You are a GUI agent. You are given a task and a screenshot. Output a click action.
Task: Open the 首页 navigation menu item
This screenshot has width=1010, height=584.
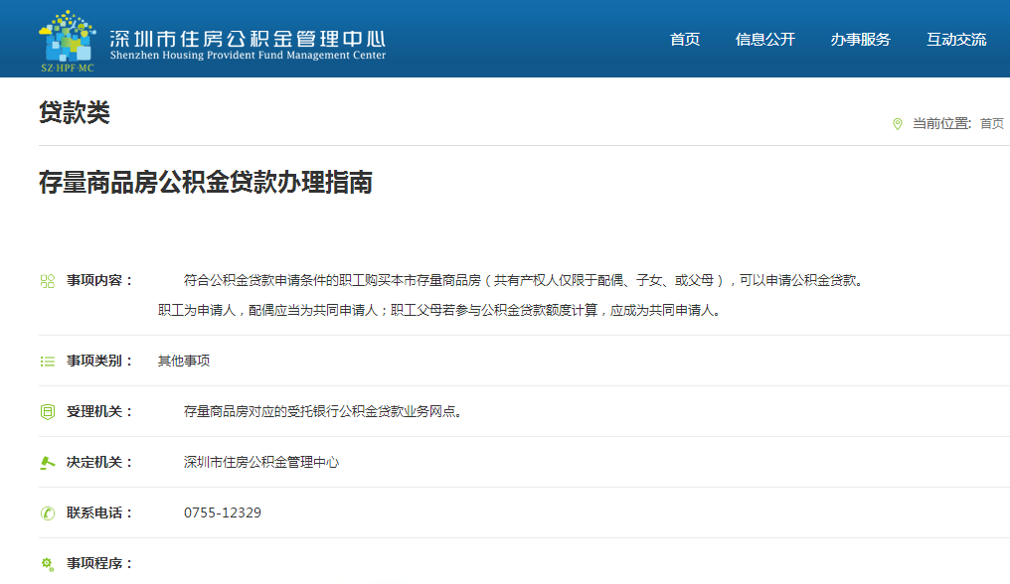pos(685,40)
